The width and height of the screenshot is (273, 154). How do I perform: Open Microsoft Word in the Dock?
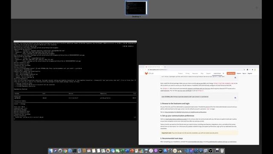point(127,151)
